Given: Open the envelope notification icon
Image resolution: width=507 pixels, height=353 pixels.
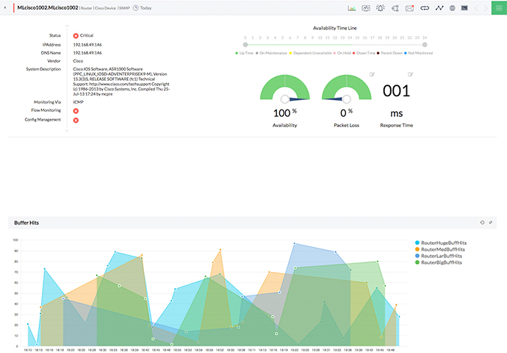Looking at the screenshot, I should 410,8.
